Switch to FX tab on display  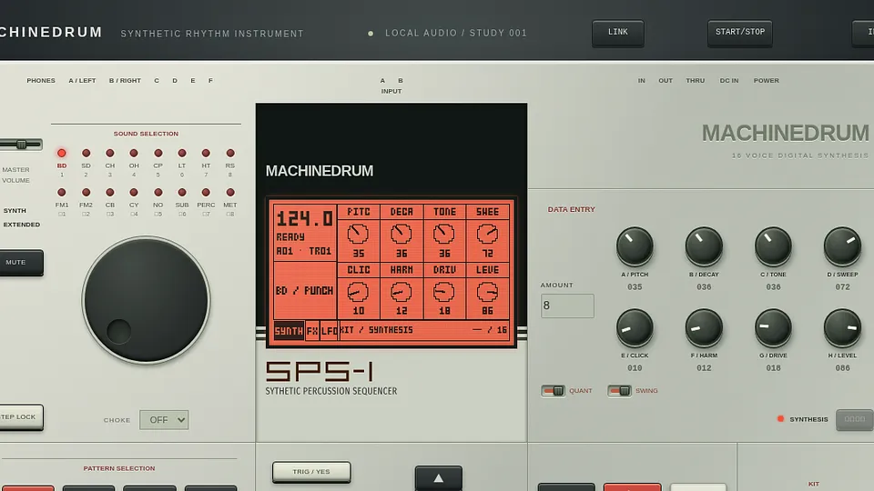(x=312, y=331)
